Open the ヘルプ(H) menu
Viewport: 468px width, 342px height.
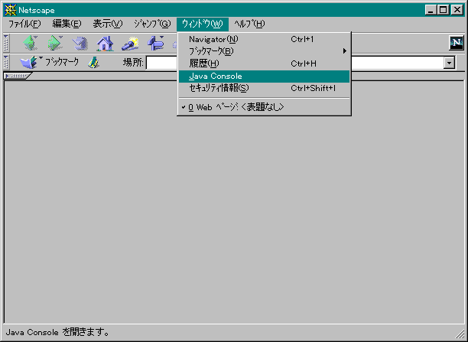[x=249, y=24]
